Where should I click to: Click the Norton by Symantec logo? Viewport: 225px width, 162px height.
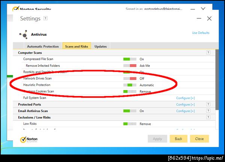(29, 139)
